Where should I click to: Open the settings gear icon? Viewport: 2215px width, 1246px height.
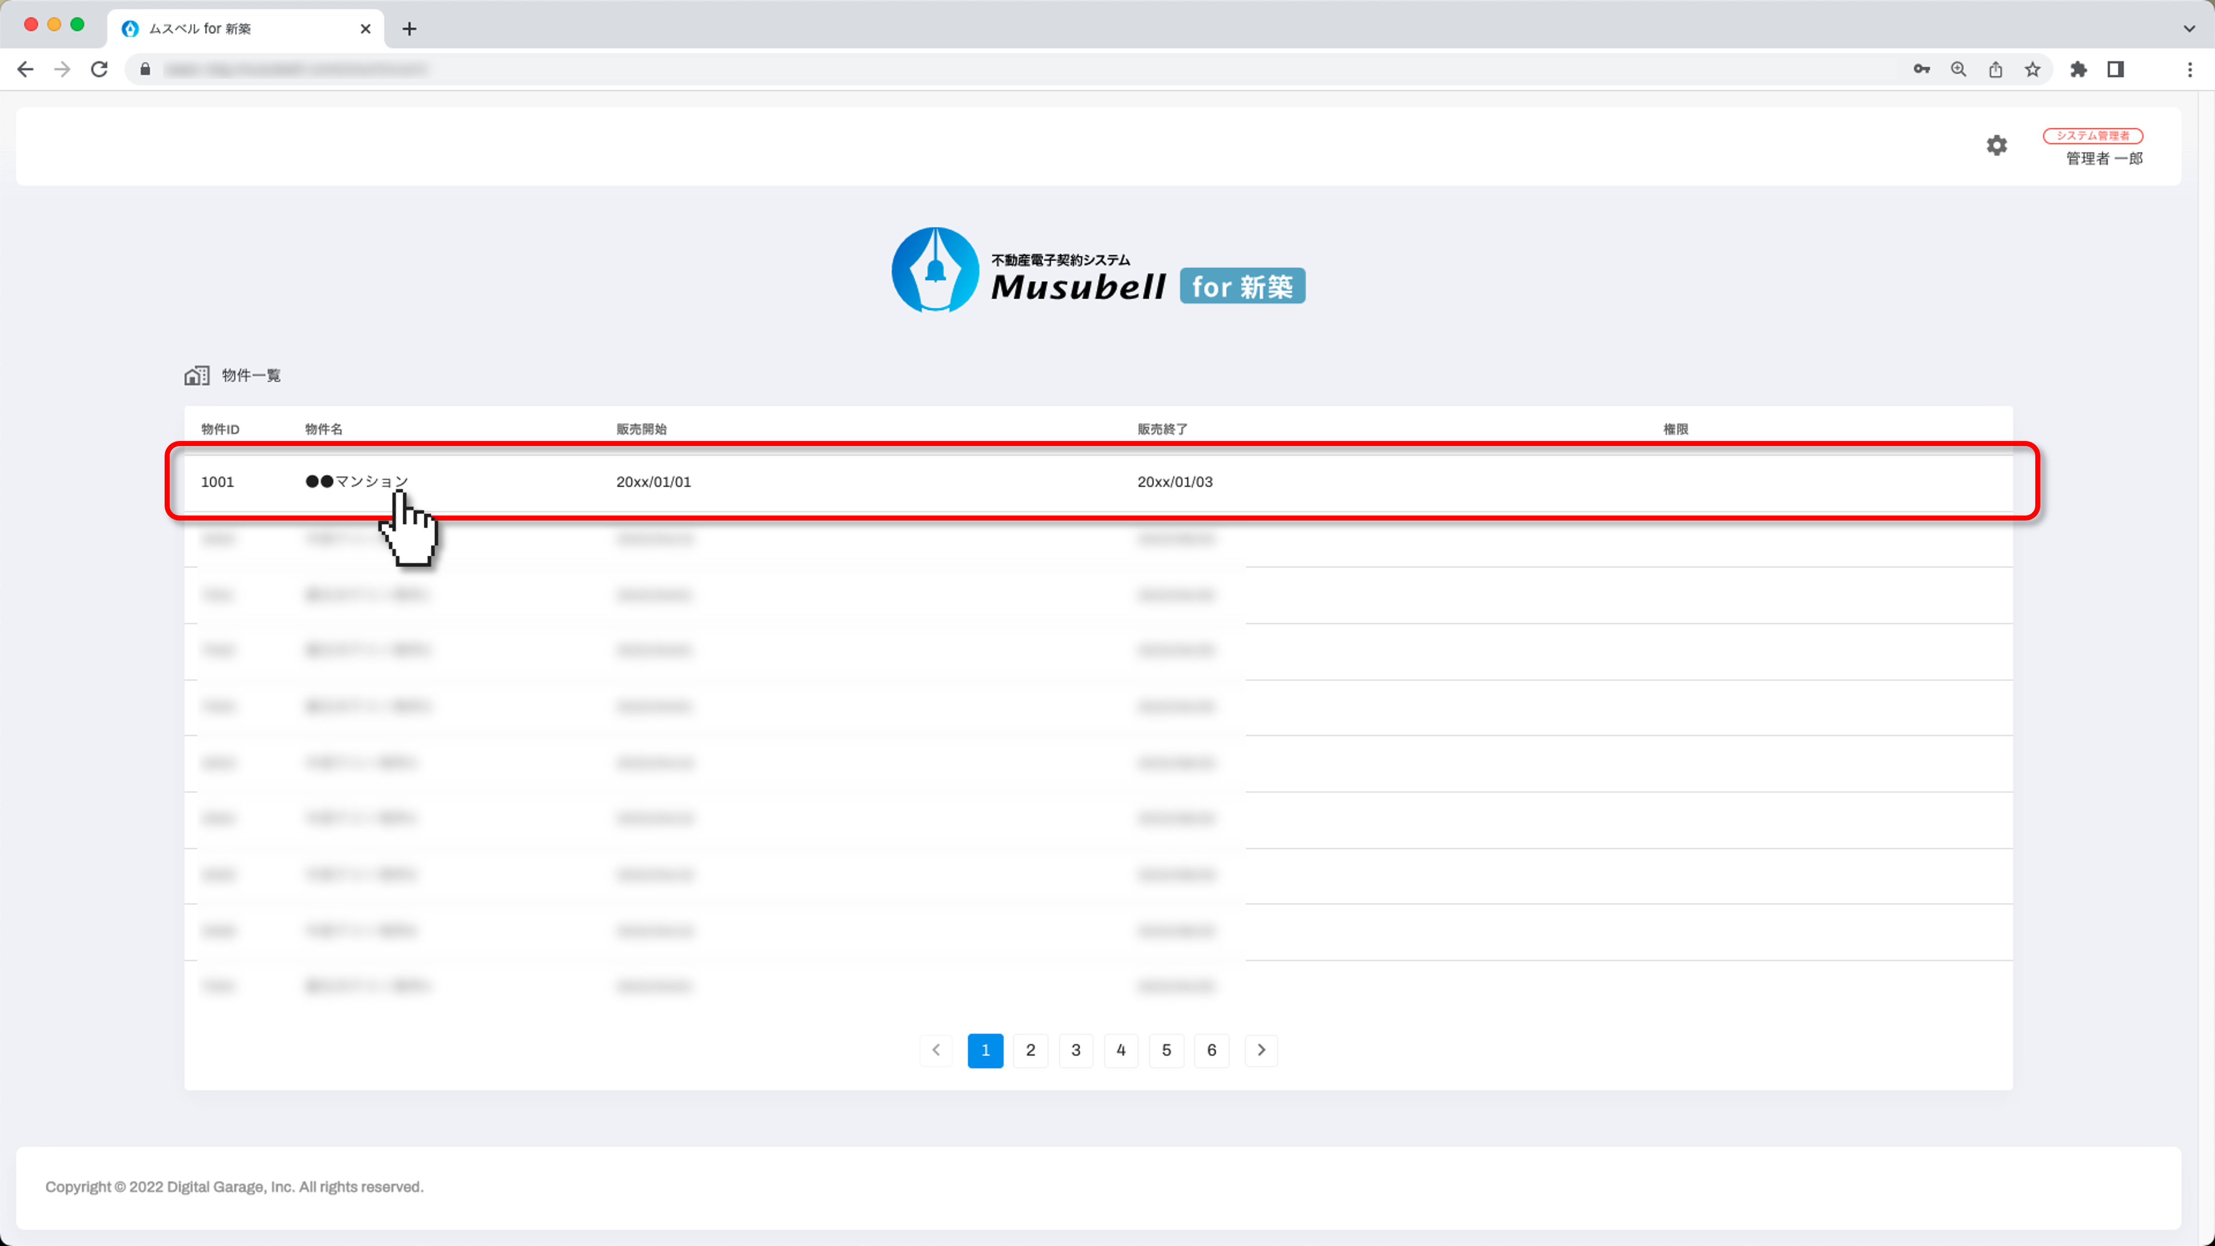(x=1996, y=145)
